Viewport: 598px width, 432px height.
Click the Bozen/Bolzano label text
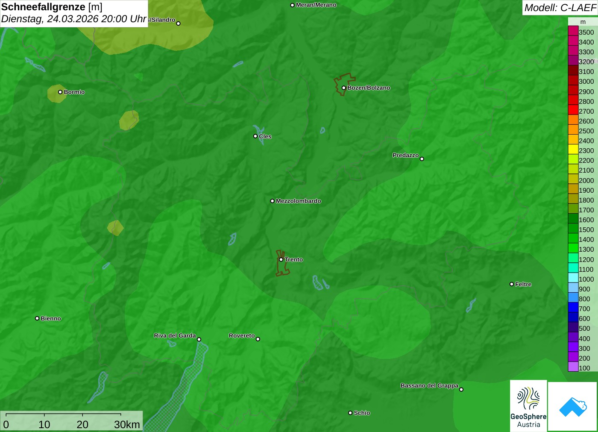(369, 88)
